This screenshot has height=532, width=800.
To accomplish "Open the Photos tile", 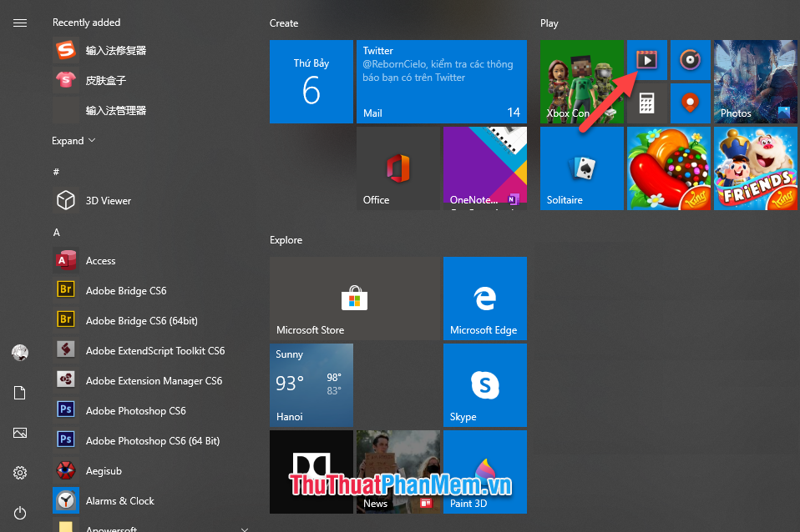I will (755, 81).
